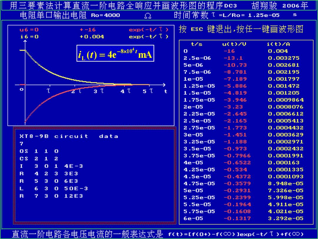Select voltage value -1.188
Image resolution: width=318 pixels, height=239 pixels.
[235, 142]
